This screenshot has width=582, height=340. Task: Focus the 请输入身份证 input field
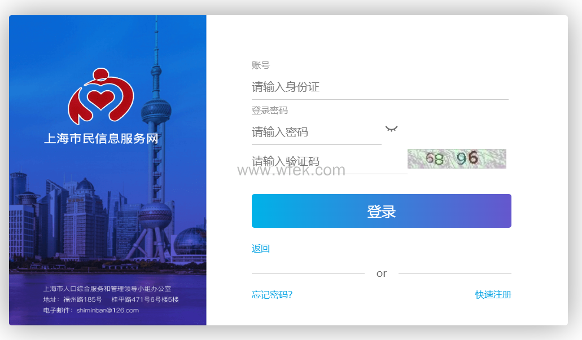[379, 87]
